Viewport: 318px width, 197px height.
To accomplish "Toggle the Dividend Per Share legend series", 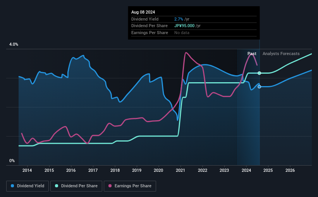I will [x=76, y=186].
